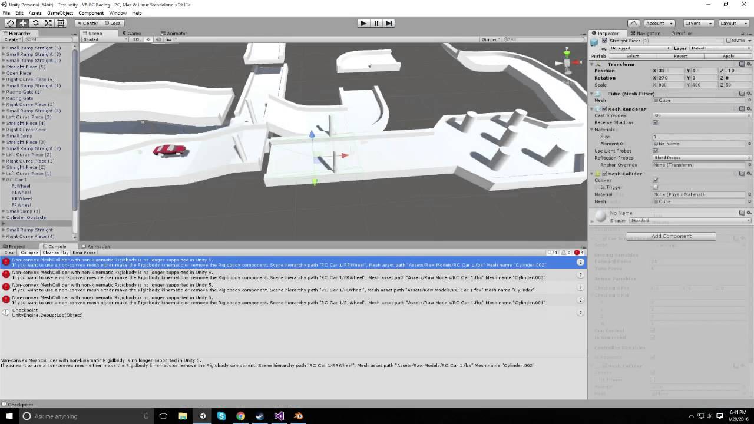
Task: Open the Layers dropdown
Action: coord(699,23)
